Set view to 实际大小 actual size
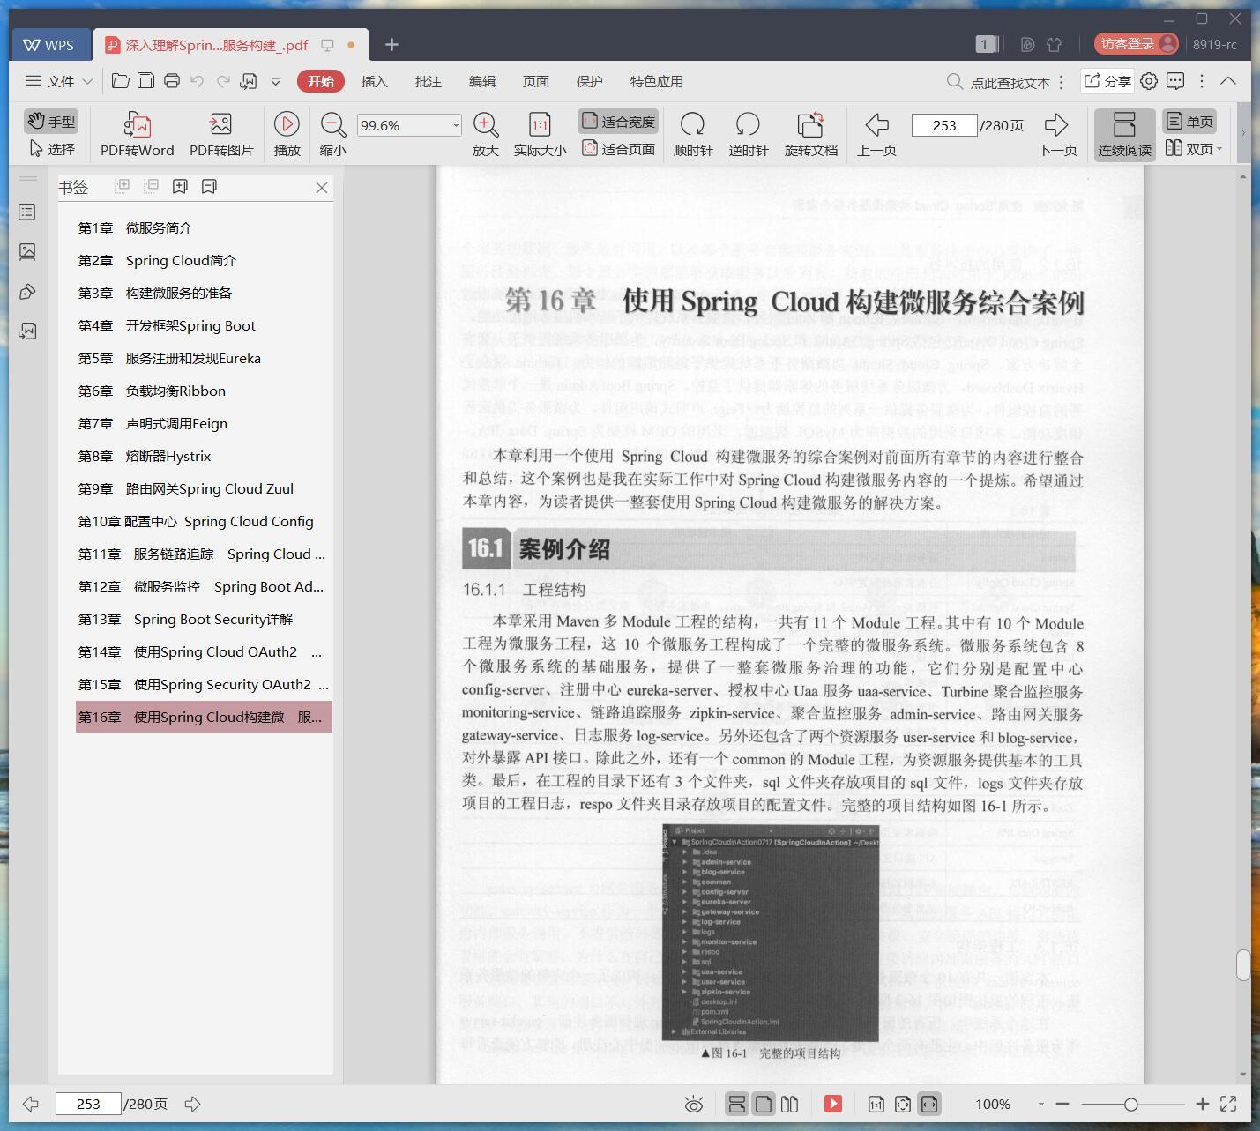The width and height of the screenshot is (1260, 1131). coord(540,135)
